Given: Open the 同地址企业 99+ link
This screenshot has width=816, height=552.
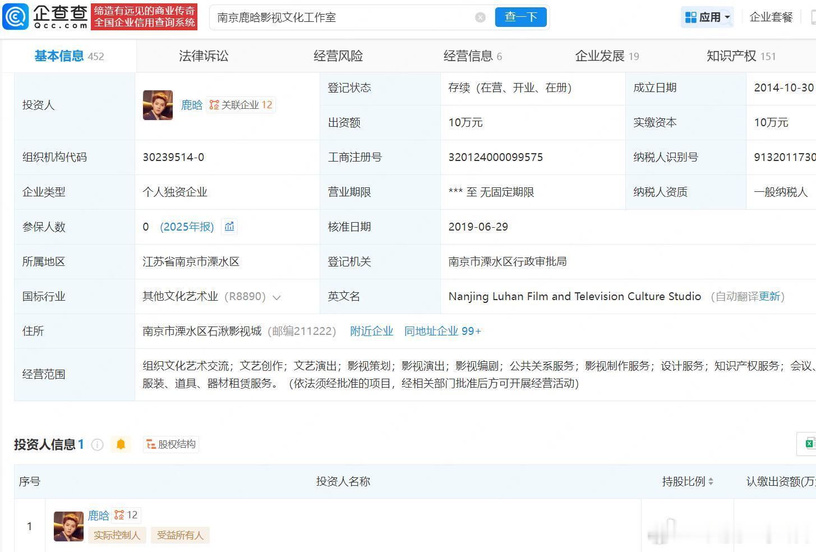Looking at the screenshot, I should coord(442,331).
